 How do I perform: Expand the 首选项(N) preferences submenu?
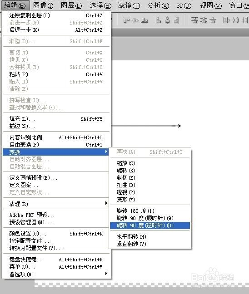tap(56, 274)
